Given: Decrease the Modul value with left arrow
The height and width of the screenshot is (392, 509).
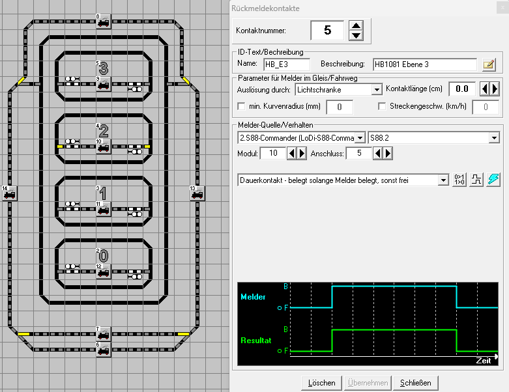Looking at the screenshot, I should (291, 154).
